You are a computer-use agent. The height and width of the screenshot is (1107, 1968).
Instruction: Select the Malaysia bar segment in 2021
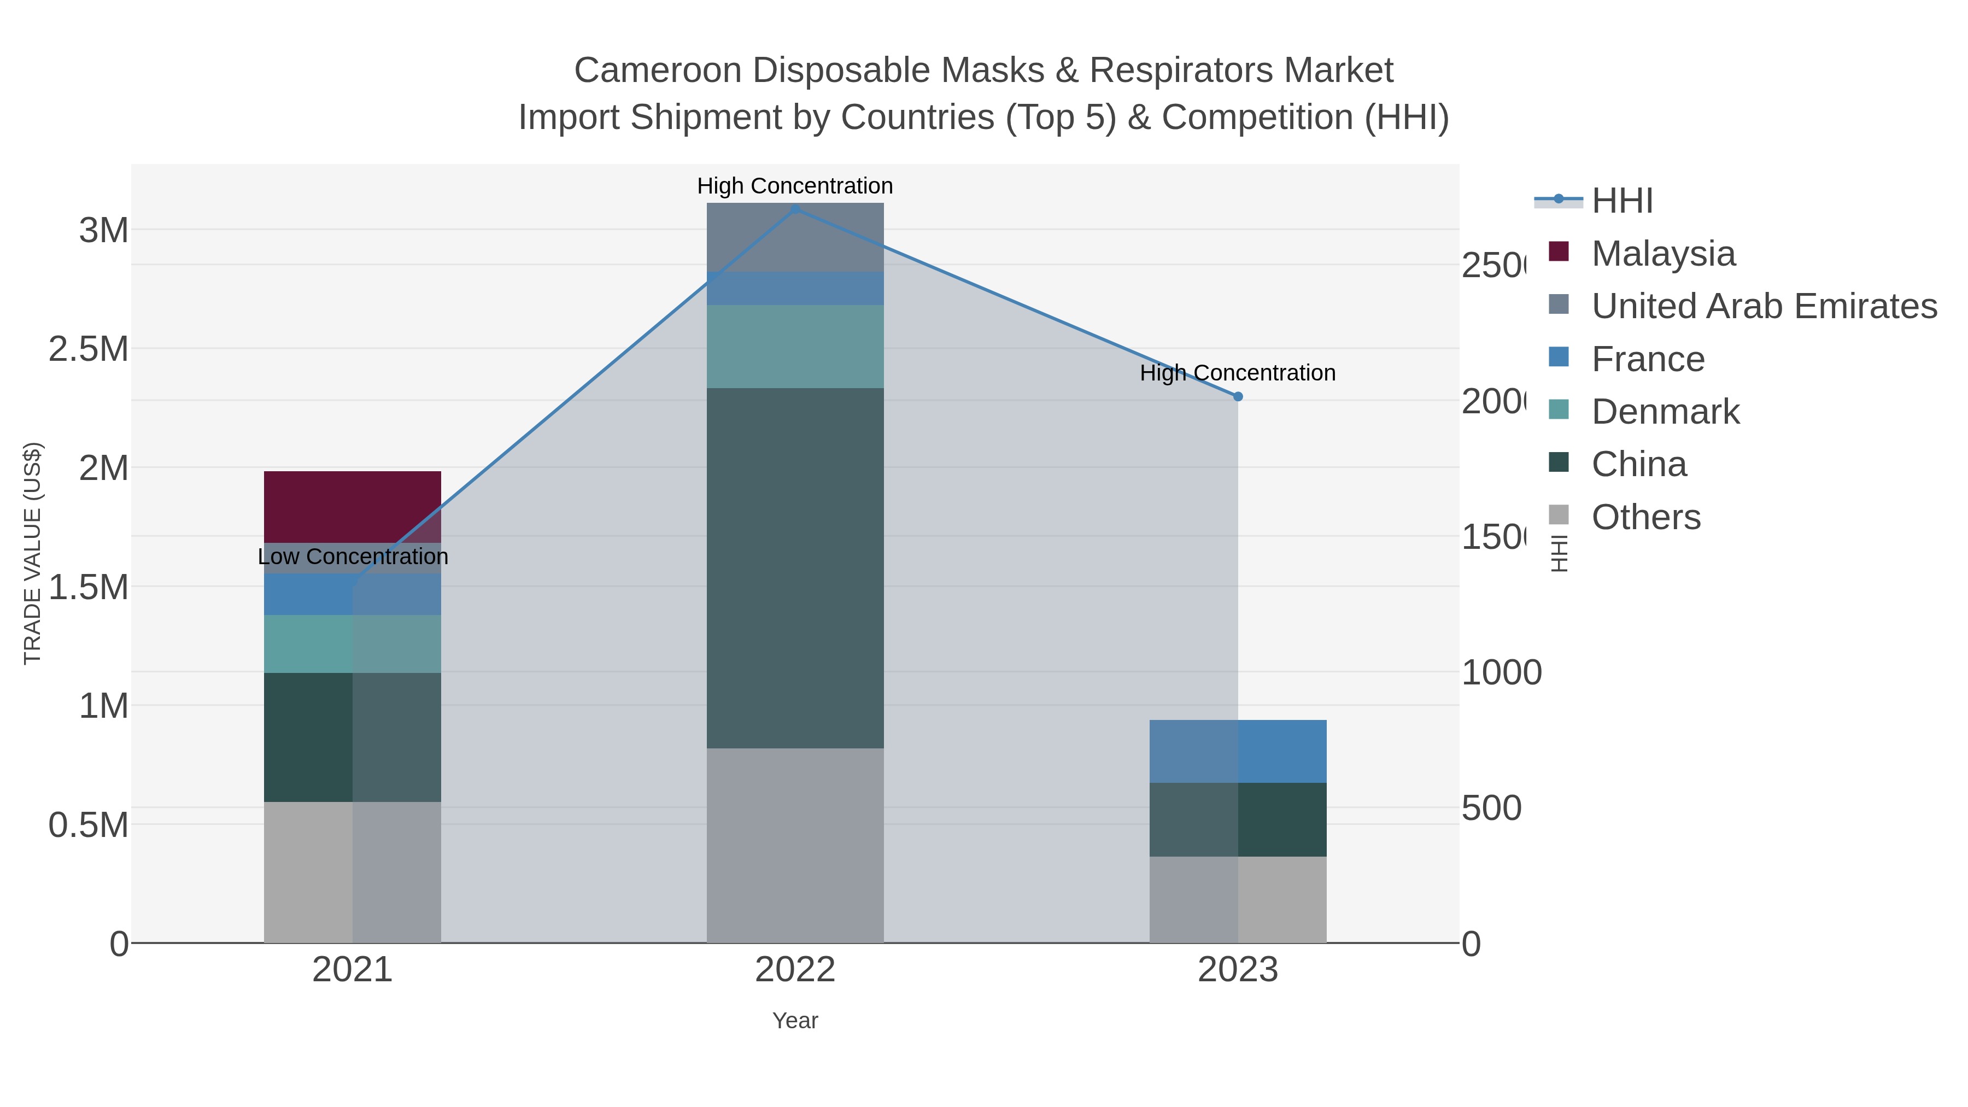point(352,507)
